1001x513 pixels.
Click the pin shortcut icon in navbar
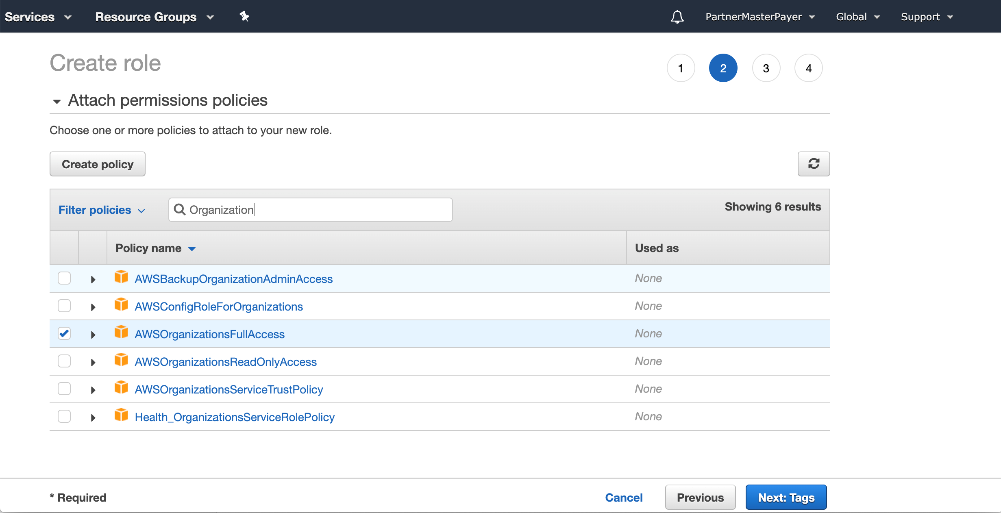click(x=244, y=17)
